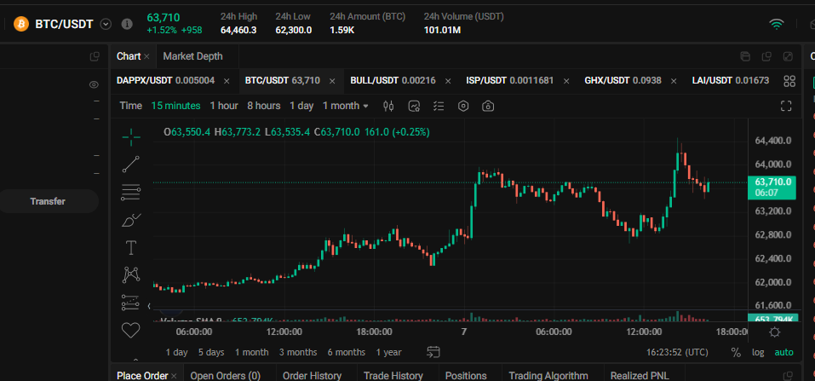The height and width of the screenshot is (381, 815).
Task: Open the heart favorites tool
Action: pyautogui.click(x=131, y=330)
